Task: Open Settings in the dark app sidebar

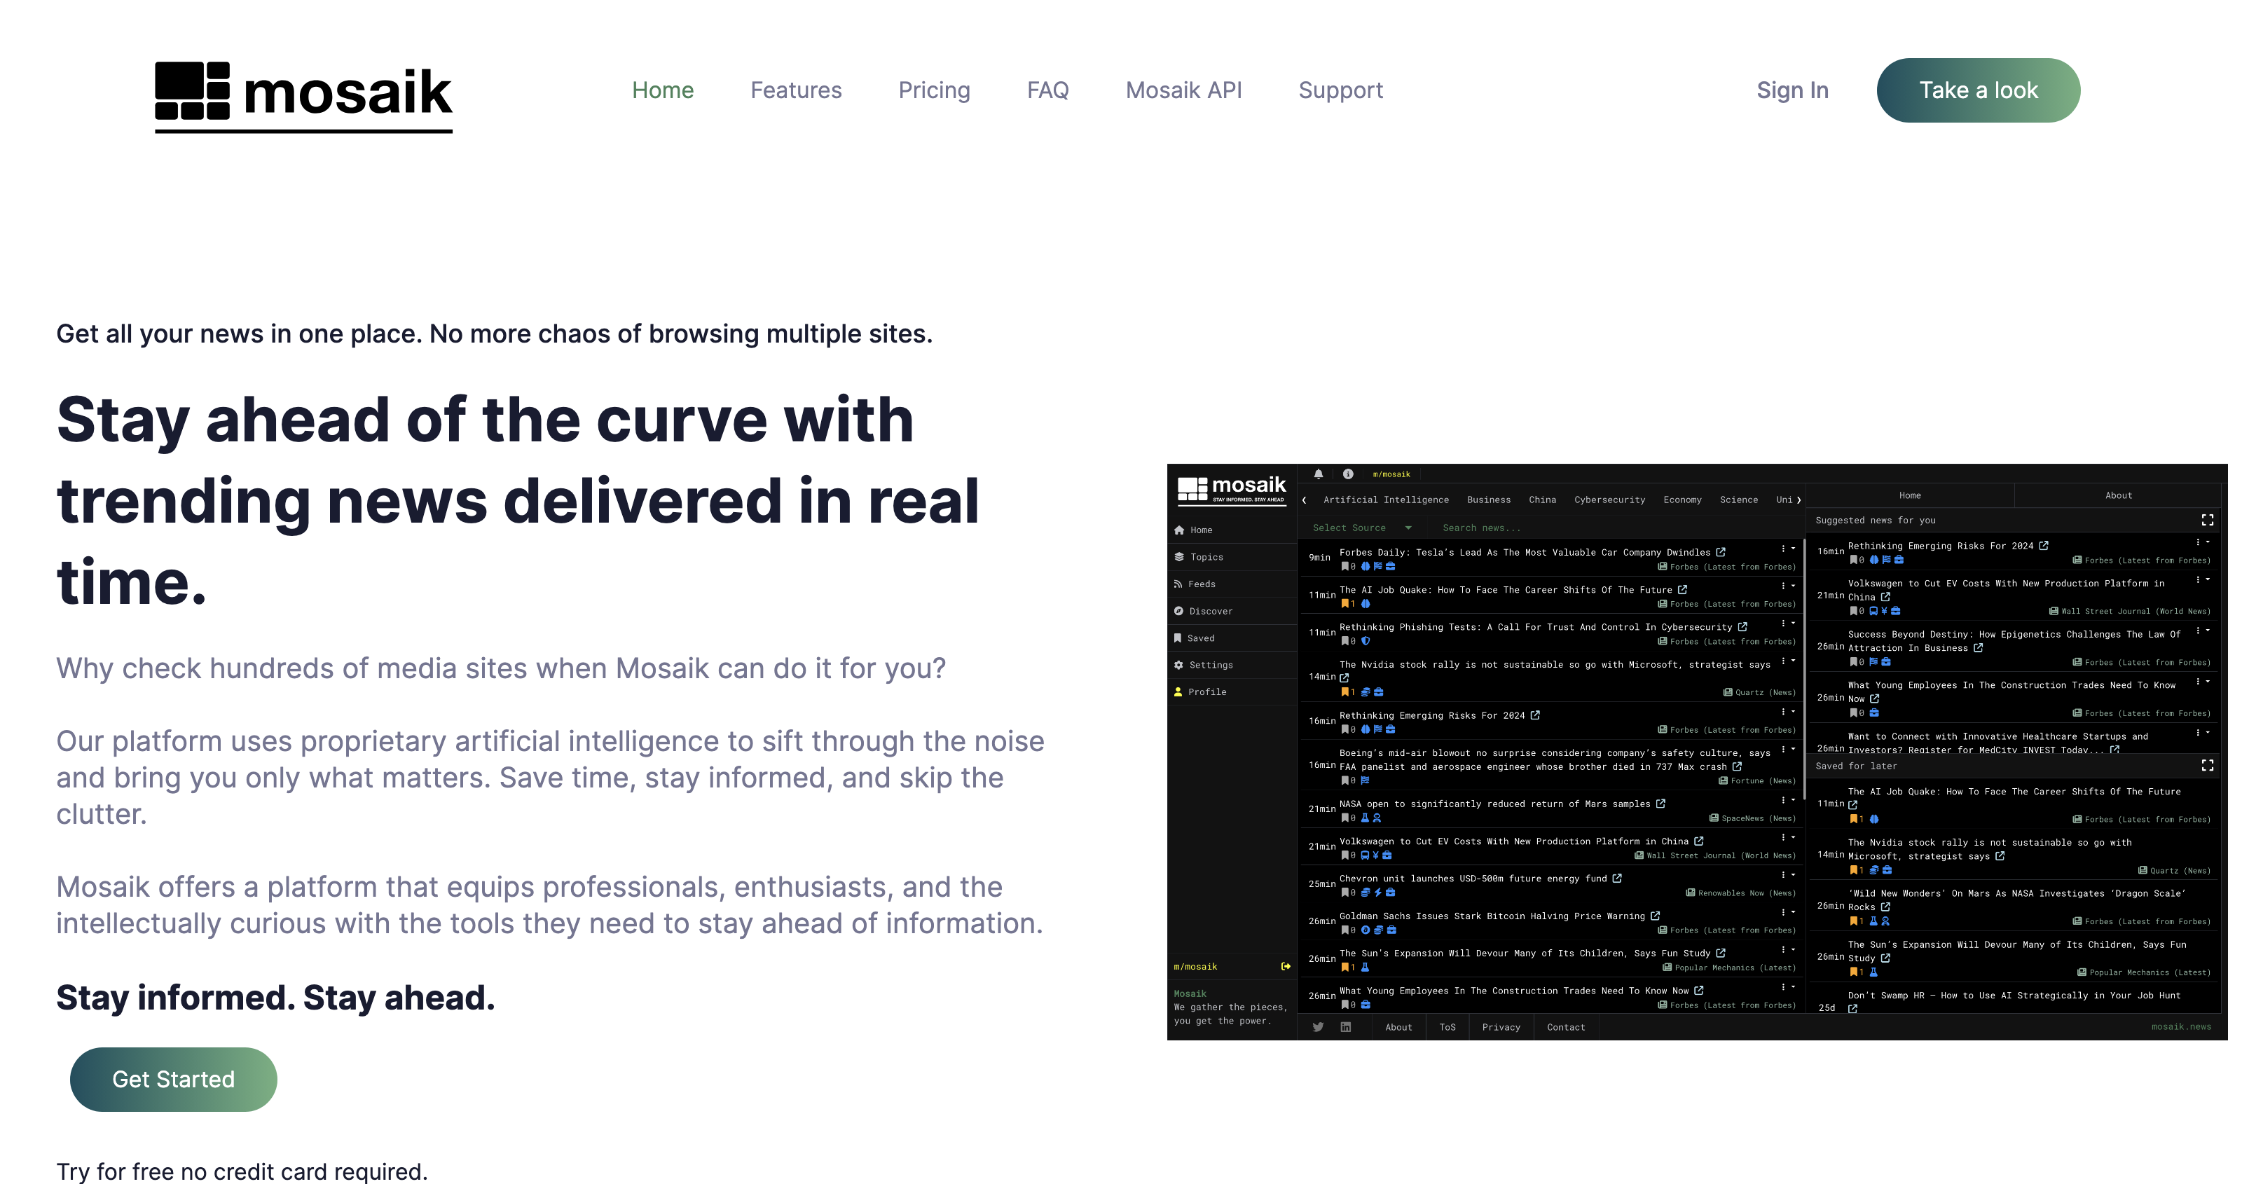Action: click(1232, 665)
